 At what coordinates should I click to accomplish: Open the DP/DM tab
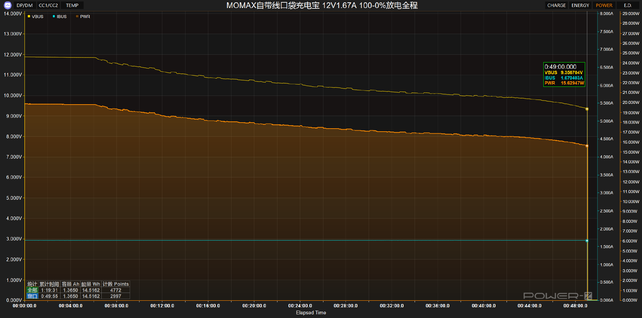[25, 5]
